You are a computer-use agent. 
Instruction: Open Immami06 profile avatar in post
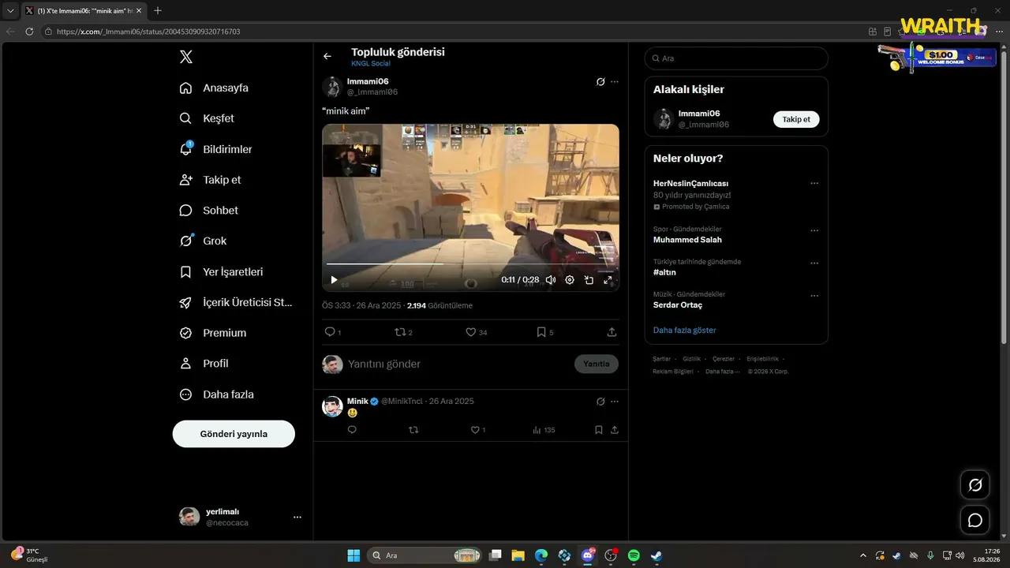tap(332, 87)
